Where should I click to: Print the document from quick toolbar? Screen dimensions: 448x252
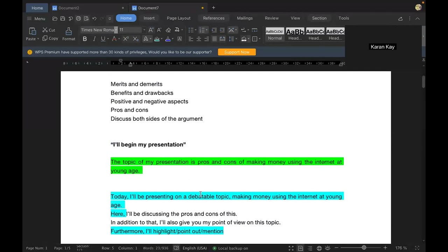[x=78, y=19]
